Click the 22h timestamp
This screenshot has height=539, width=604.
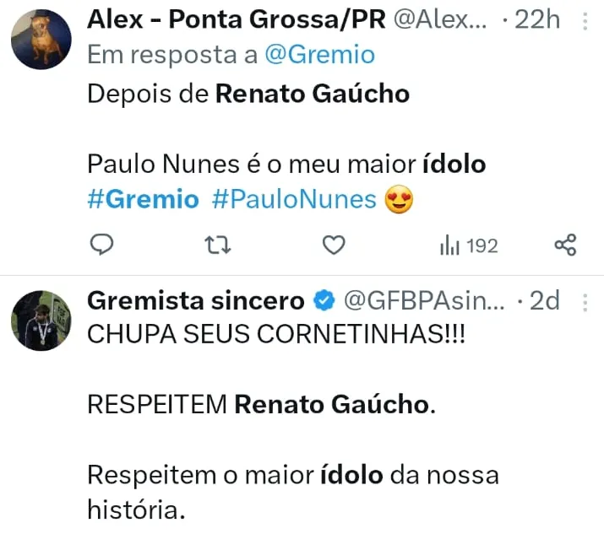tap(537, 19)
